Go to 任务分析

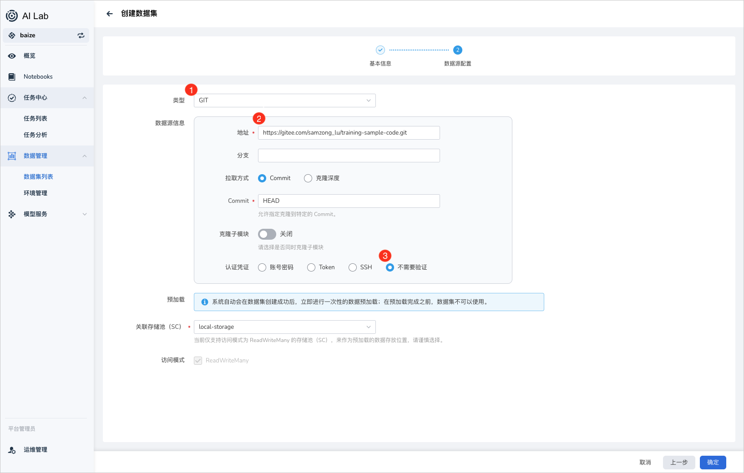[x=35, y=135]
